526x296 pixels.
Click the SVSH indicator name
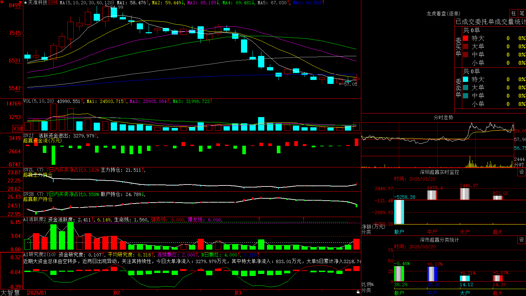28,194
